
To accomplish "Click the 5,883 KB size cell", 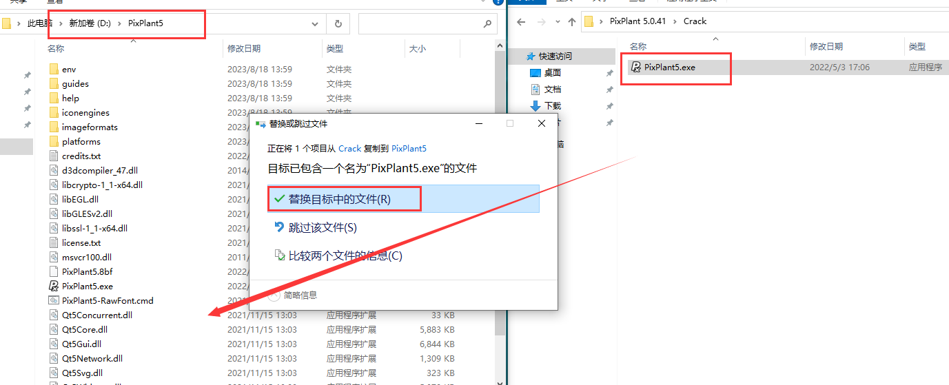I will (x=437, y=329).
